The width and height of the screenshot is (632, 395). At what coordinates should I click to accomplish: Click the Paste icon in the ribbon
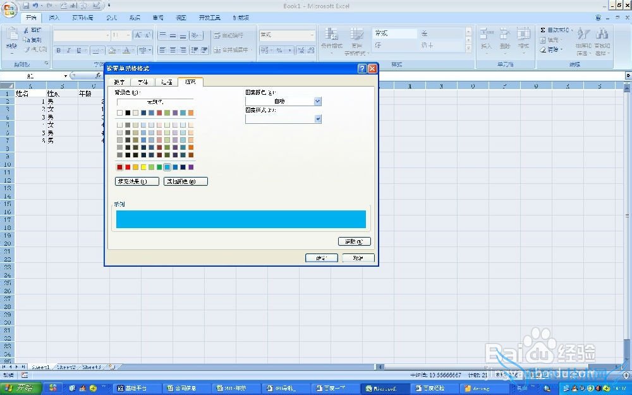[11, 38]
